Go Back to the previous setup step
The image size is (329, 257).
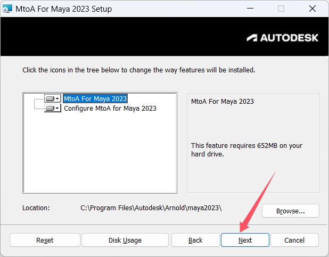tap(195, 240)
